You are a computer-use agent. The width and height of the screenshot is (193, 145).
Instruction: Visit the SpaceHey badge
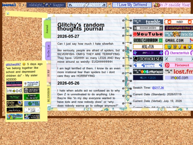coord(148,65)
